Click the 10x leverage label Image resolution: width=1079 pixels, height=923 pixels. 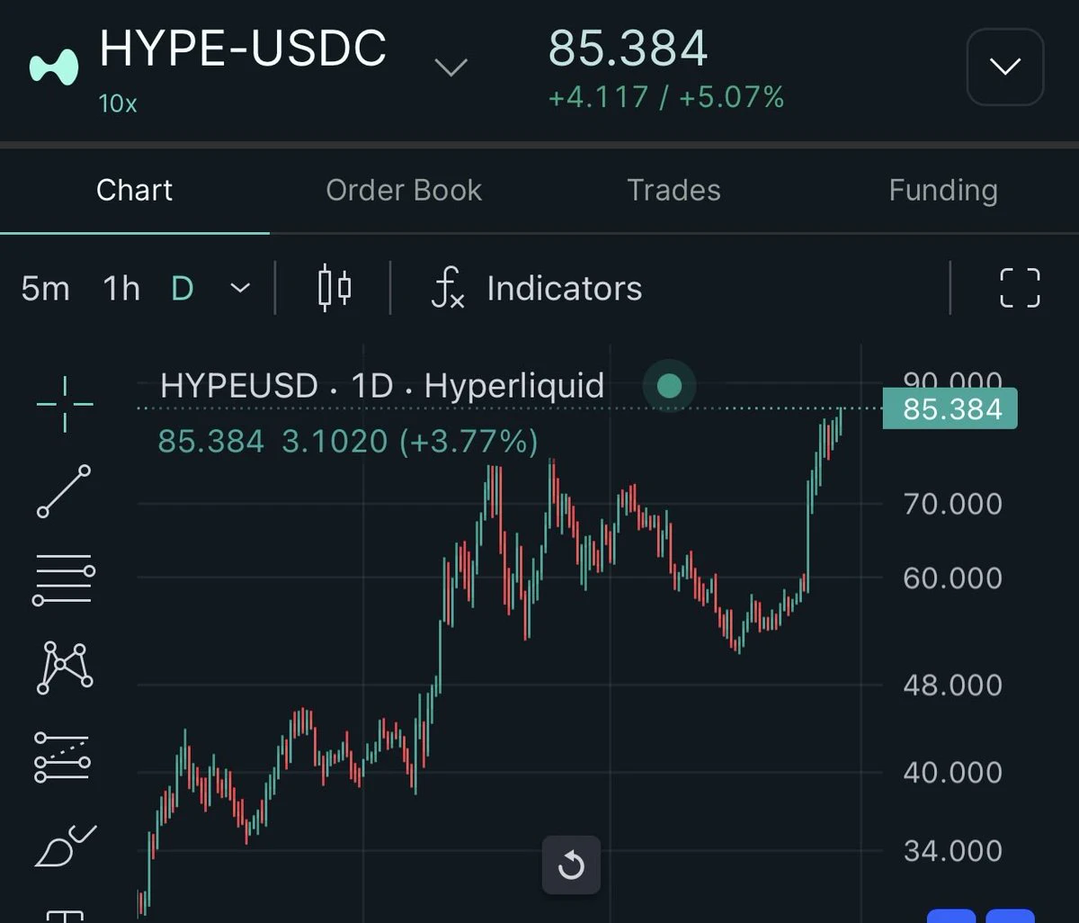(118, 103)
